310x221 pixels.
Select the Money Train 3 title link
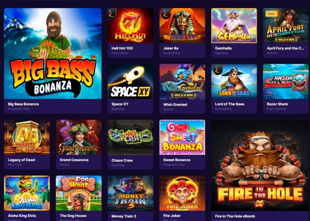point(124,216)
